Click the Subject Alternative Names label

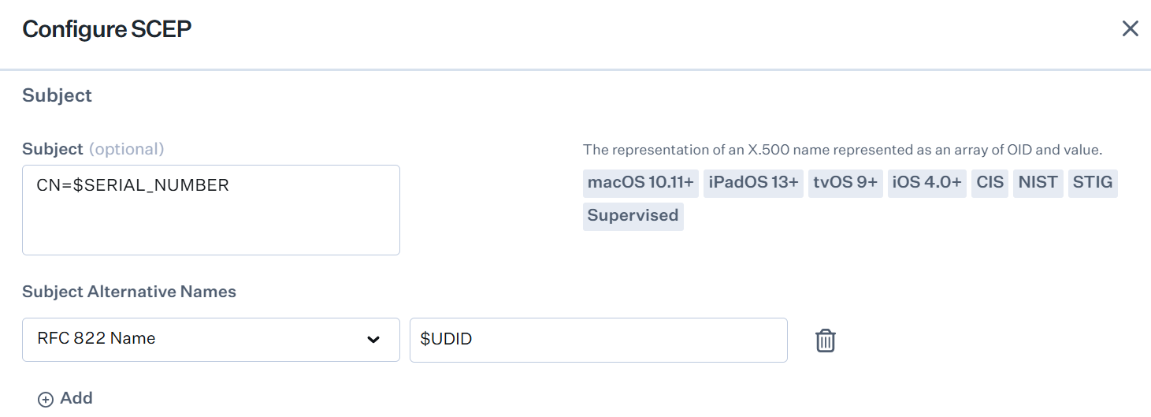[129, 292]
